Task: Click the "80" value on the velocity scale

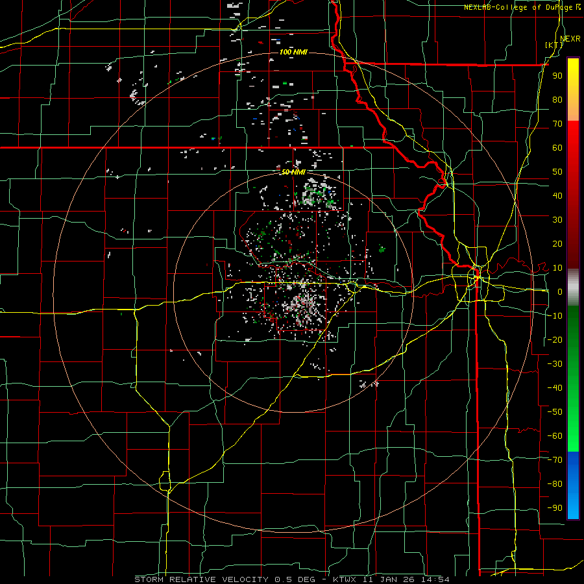Action: point(557,100)
